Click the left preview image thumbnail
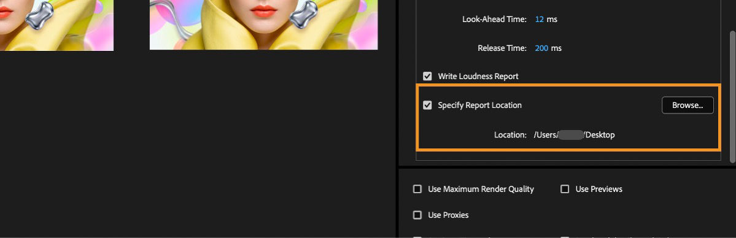The height and width of the screenshot is (238, 736). pos(56,25)
